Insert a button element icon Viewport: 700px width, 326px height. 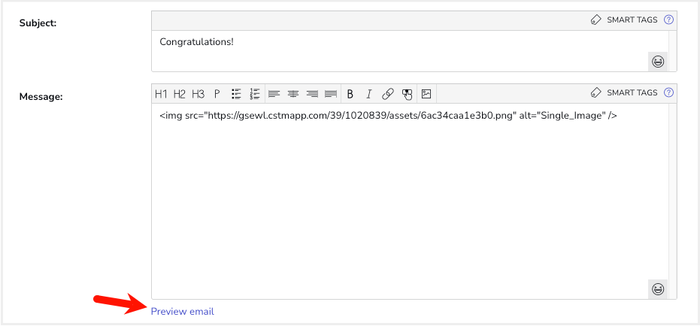(x=407, y=94)
